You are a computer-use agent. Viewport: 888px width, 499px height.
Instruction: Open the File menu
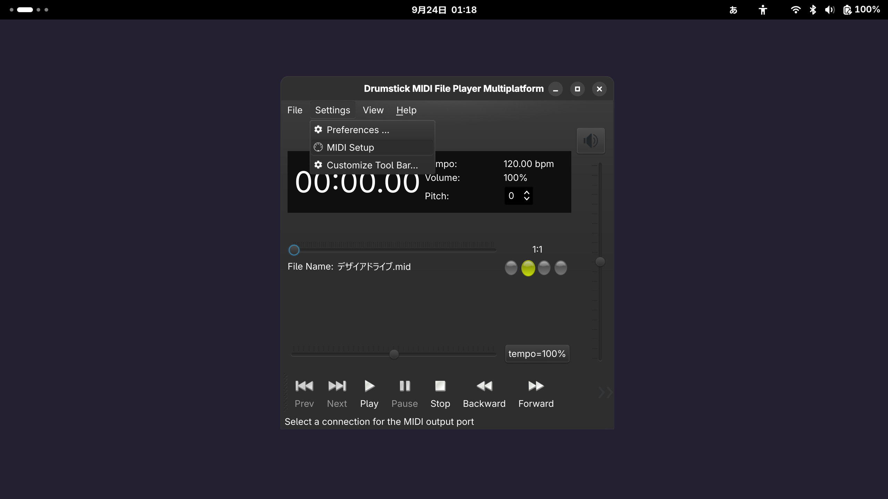(x=295, y=110)
